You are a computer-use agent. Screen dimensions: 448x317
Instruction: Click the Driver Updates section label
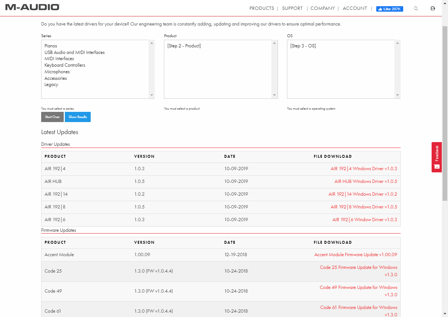coord(55,144)
